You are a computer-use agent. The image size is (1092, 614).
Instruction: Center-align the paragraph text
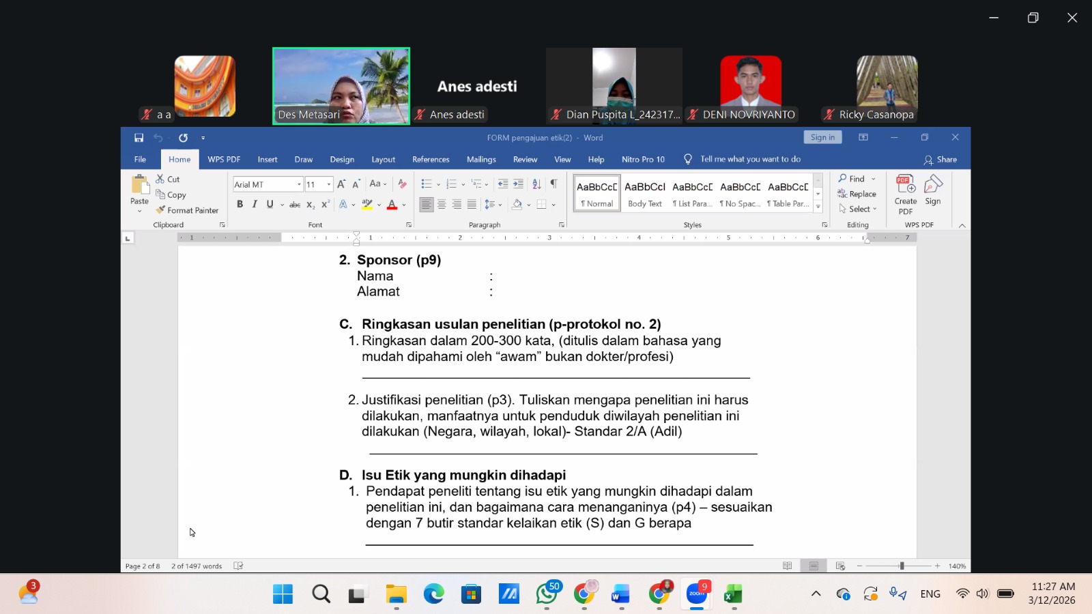[x=442, y=204]
